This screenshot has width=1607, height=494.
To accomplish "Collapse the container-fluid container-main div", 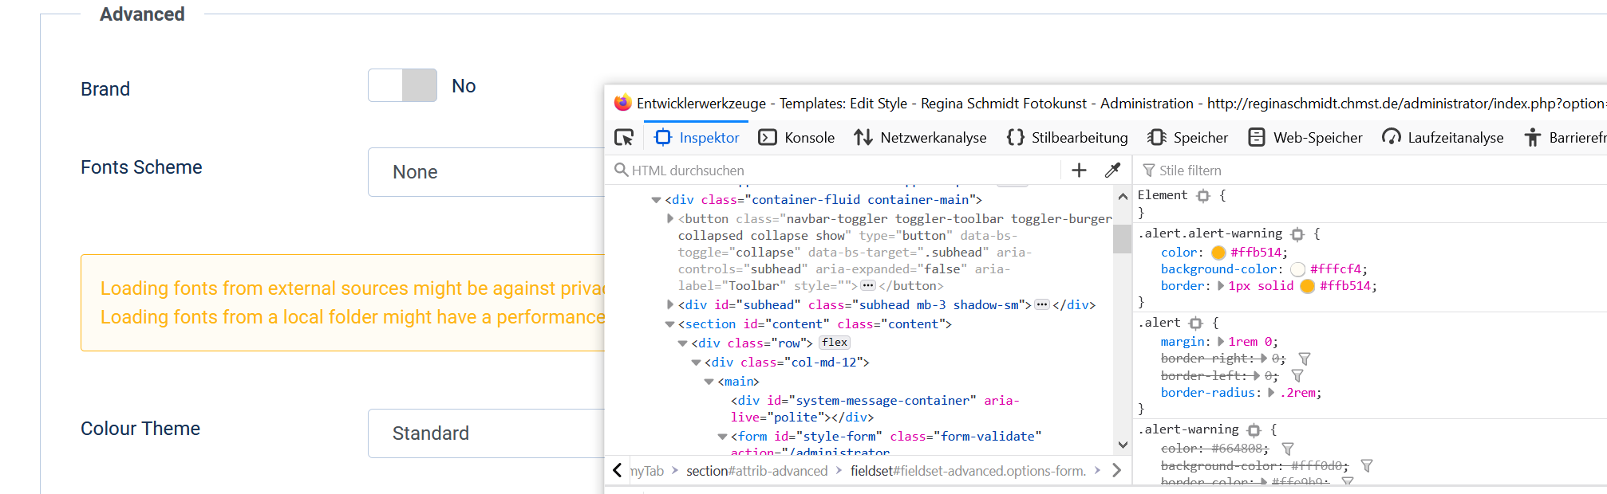I will 656,200.
